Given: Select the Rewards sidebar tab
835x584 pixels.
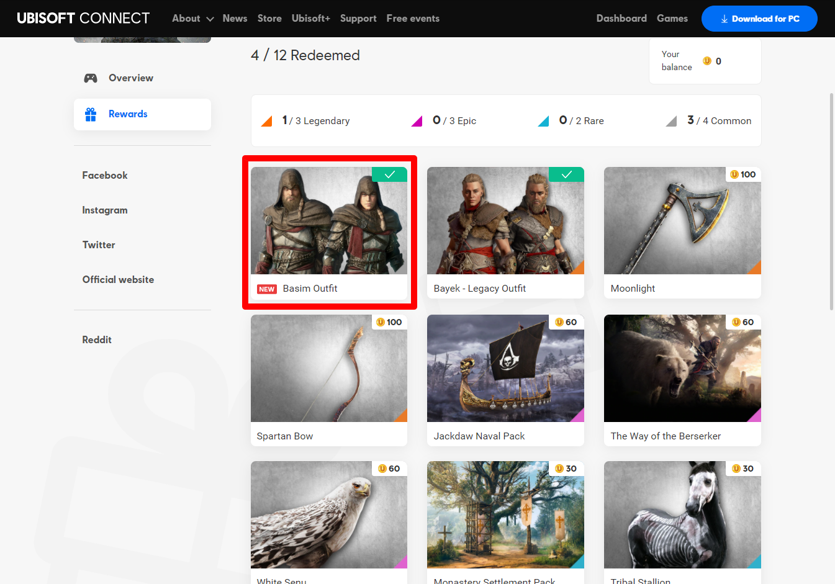Looking at the screenshot, I should tap(142, 114).
